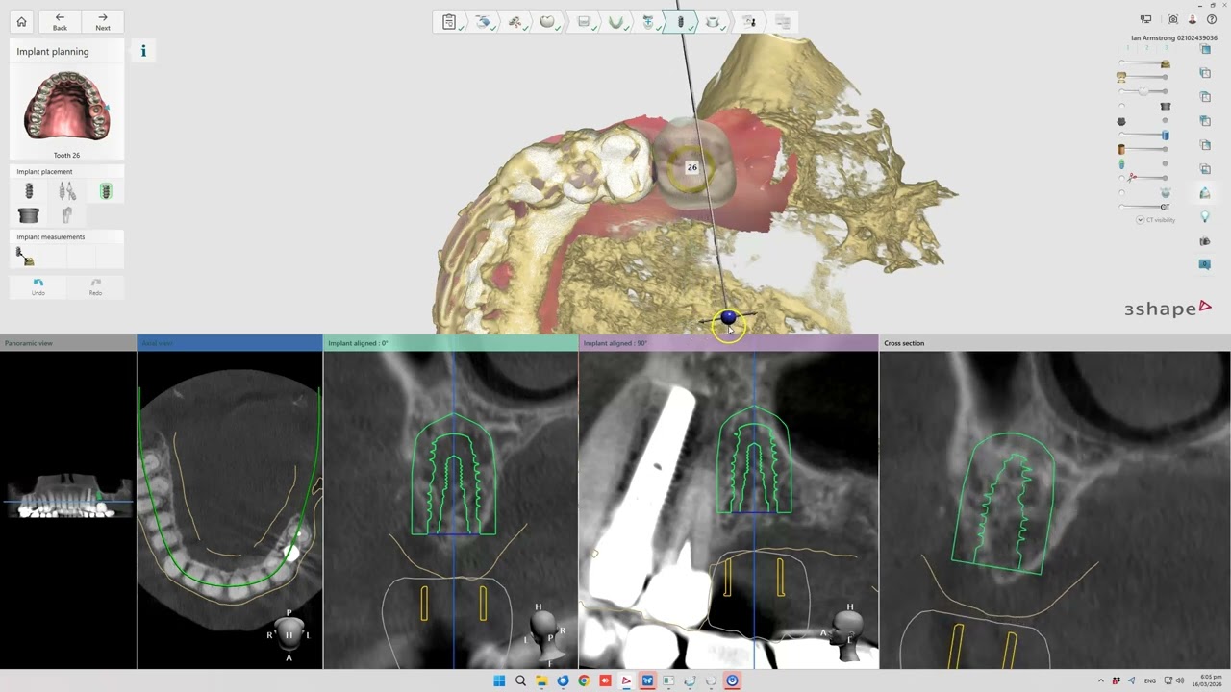This screenshot has width=1231, height=692.
Task: Open the jaw-with-plus workflow step
Action: [x=648, y=21]
